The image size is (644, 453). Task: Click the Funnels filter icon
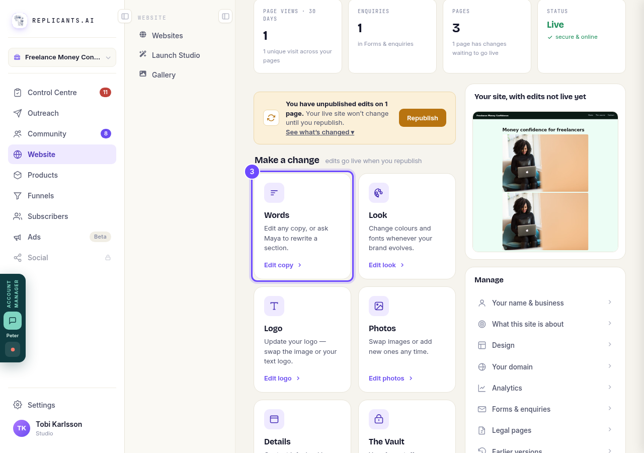(x=18, y=196)
